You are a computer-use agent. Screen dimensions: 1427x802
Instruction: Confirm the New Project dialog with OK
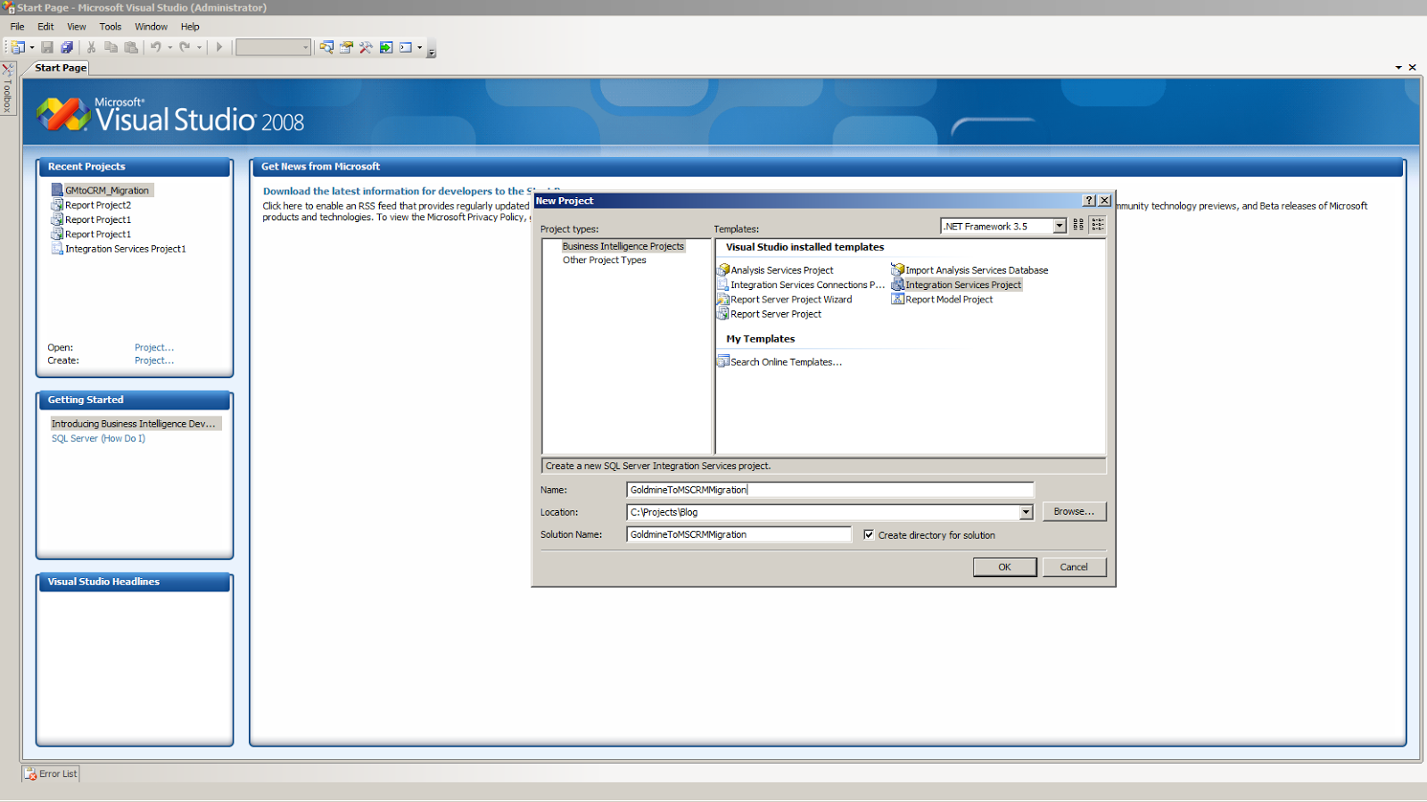1004,567
